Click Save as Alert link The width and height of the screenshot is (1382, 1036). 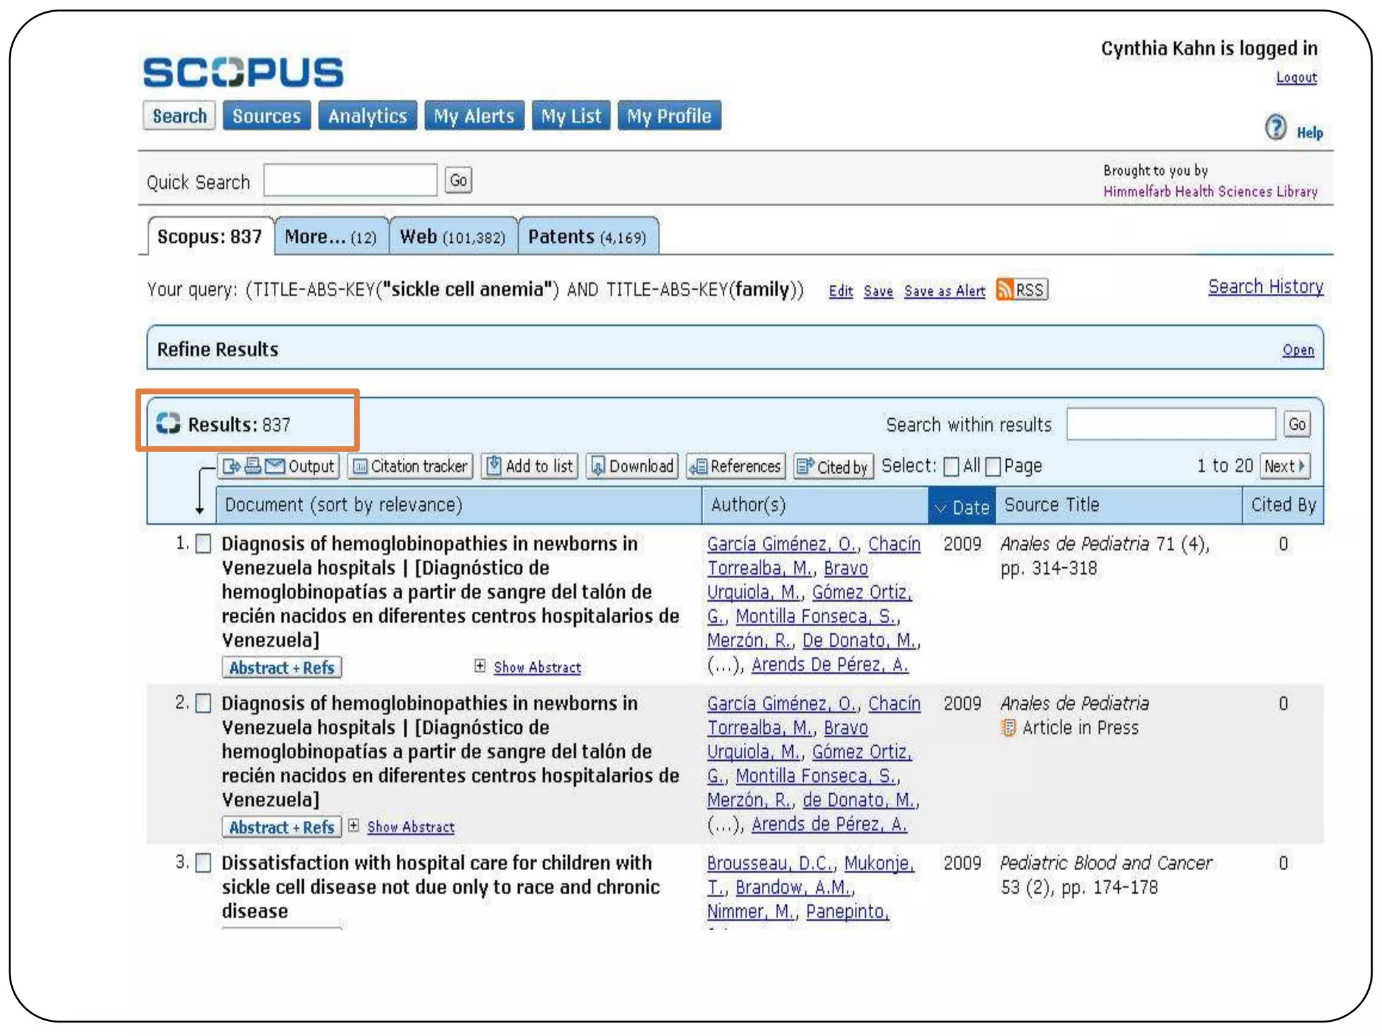coord(944,291)
